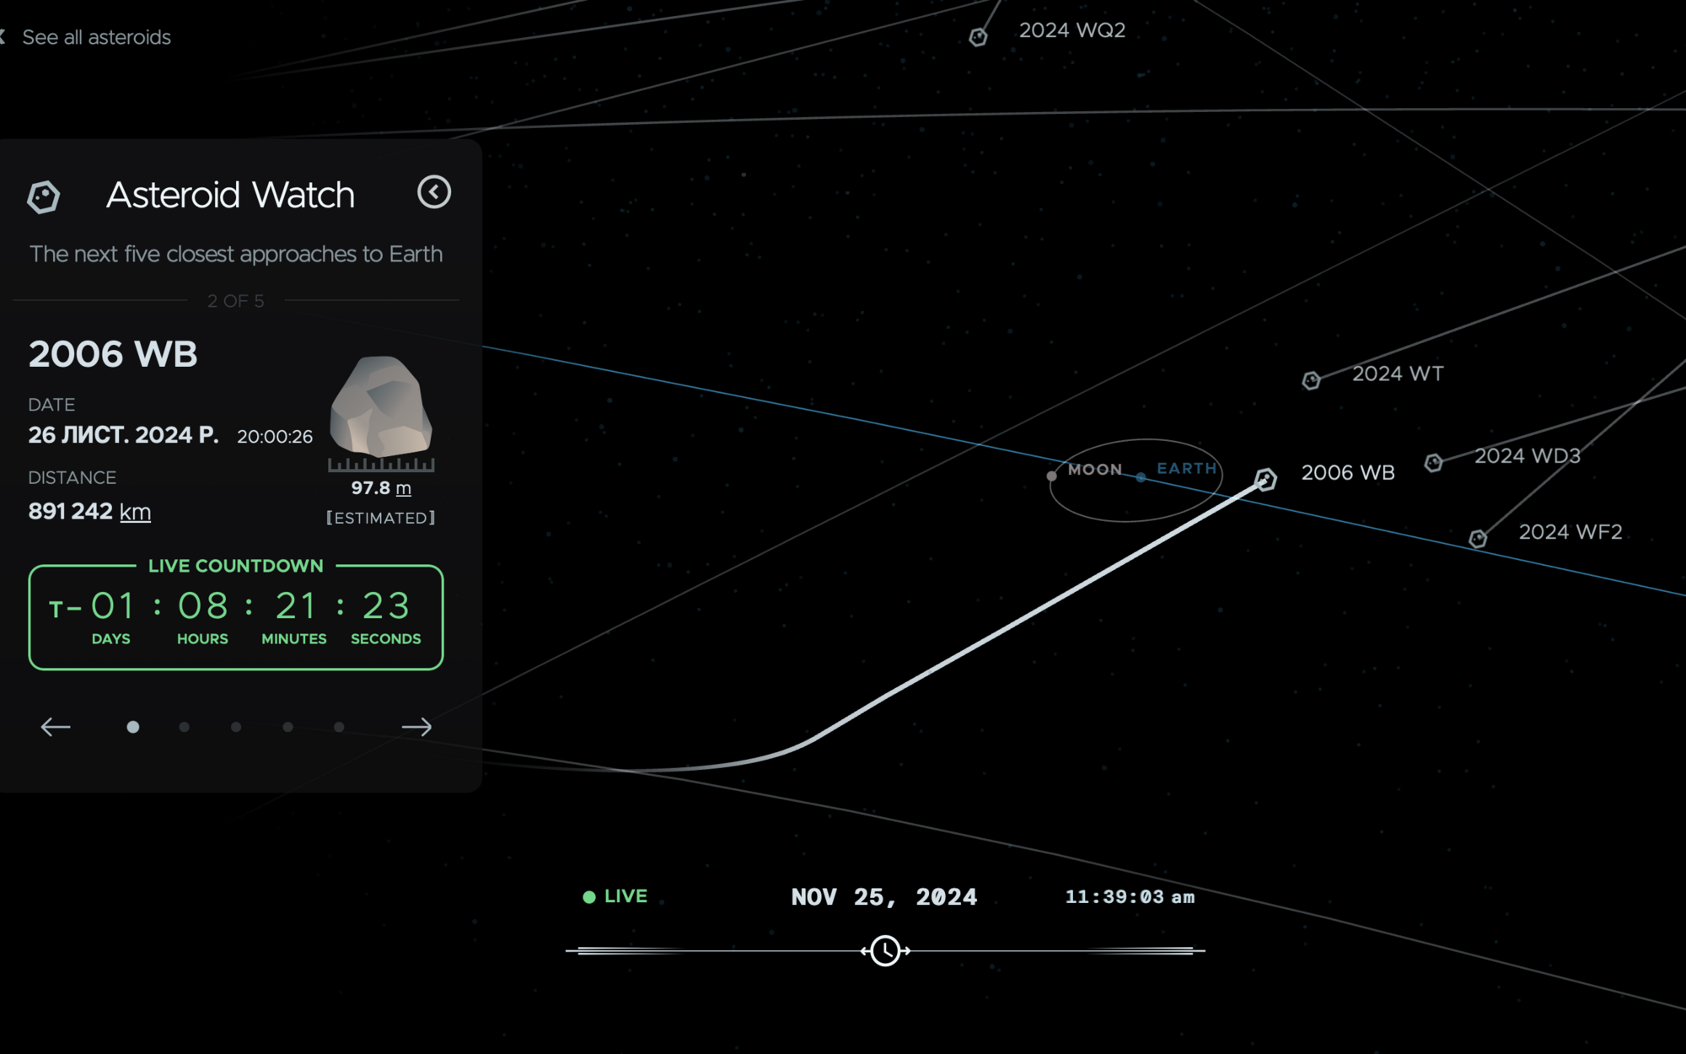Select the first pagination dot
This screenshot has width=1686, height=1054.
[132, 727]
